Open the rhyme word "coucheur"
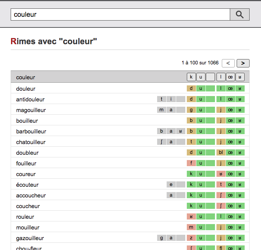 [28, 206]
